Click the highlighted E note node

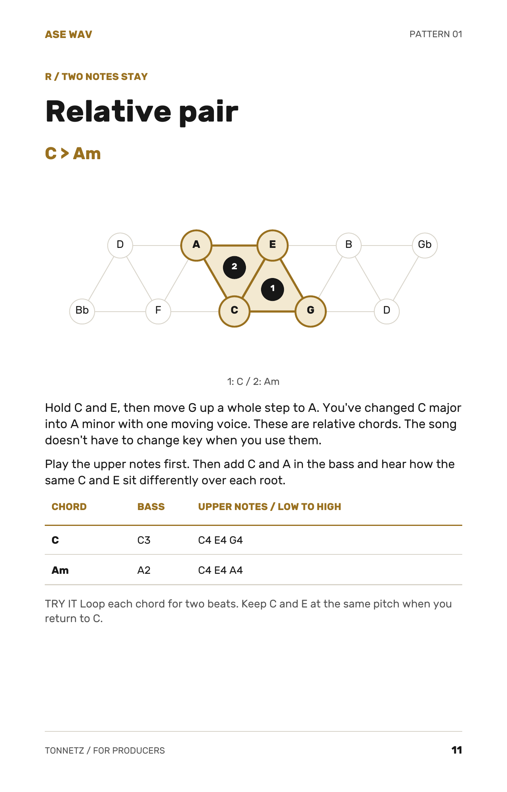[273, 245]
